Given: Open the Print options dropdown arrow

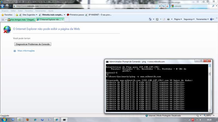Looking at the screenshot, I should click(172, 19).
